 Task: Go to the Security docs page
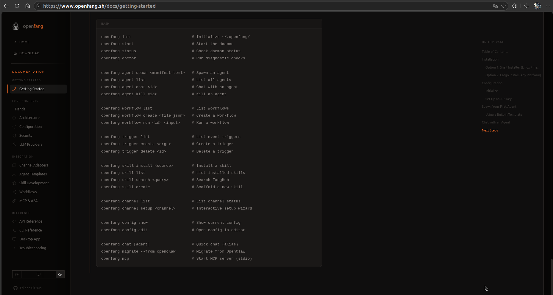26,136
